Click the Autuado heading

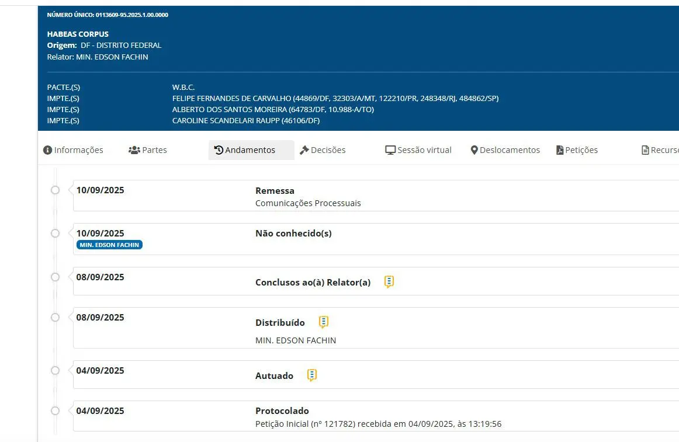(274, 376)
